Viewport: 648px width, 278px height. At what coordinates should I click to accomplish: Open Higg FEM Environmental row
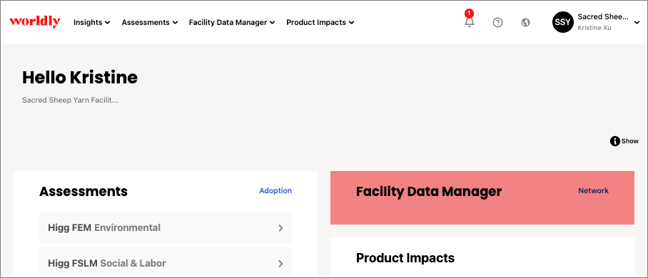166,227
